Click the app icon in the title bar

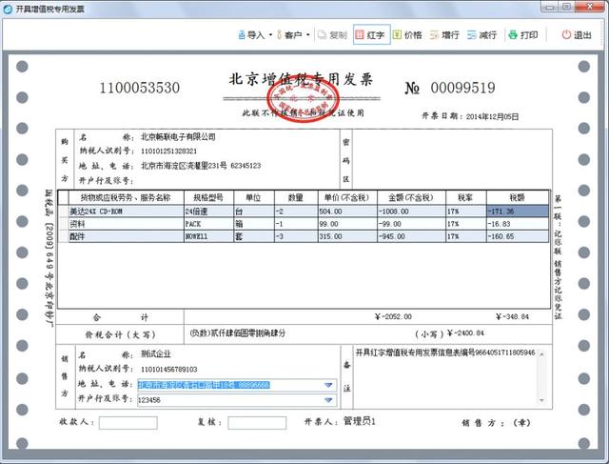pos(8,9)
